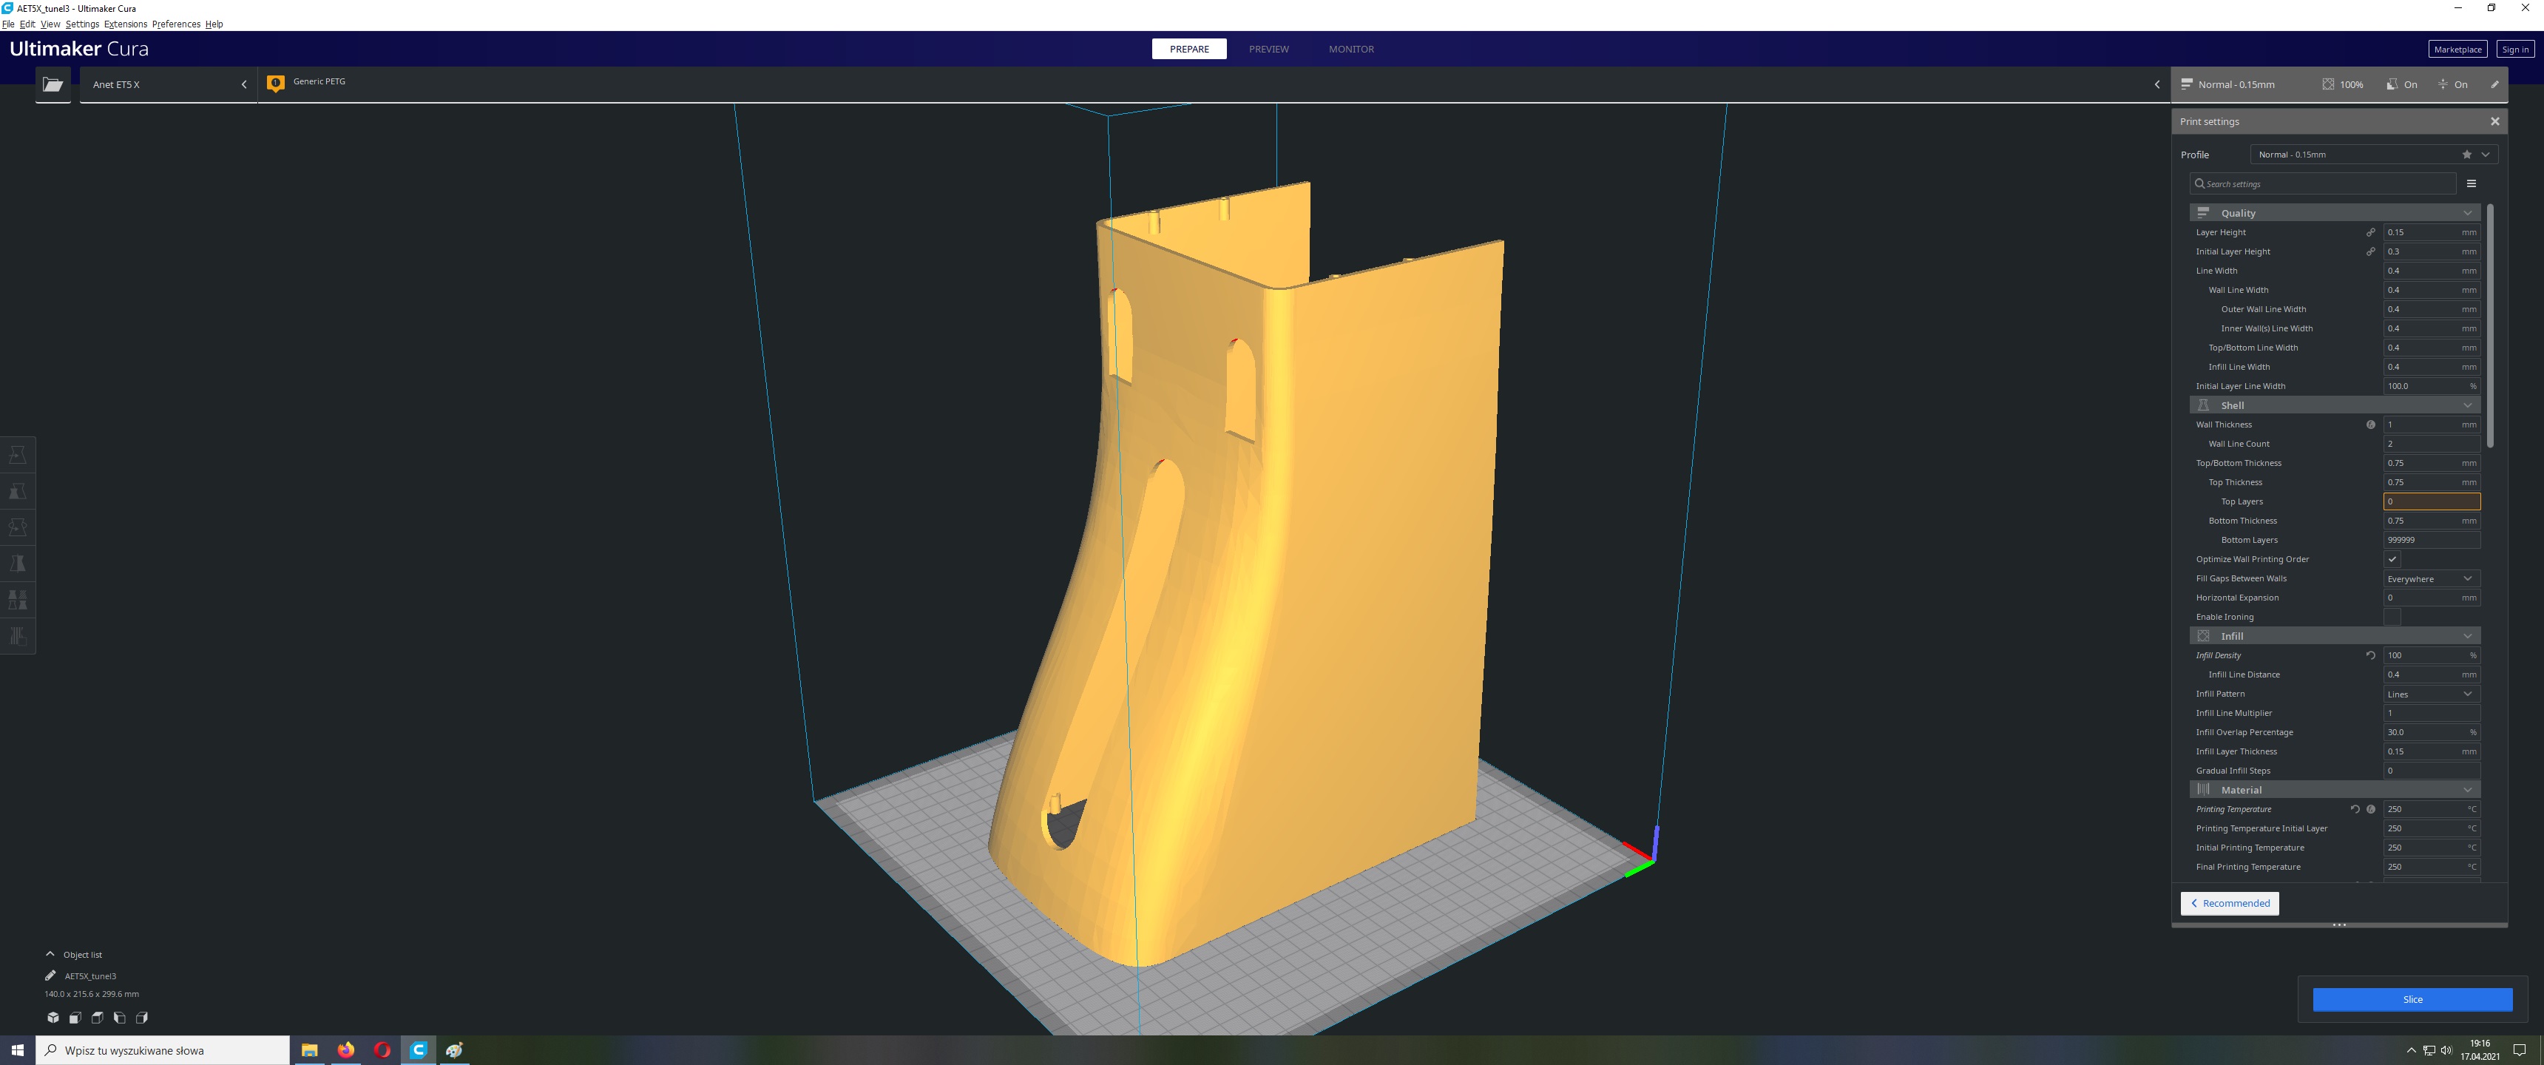Click the link icon next to Layer Height
This screenshot has height=1065, width=2544.
pos(2370,232)
